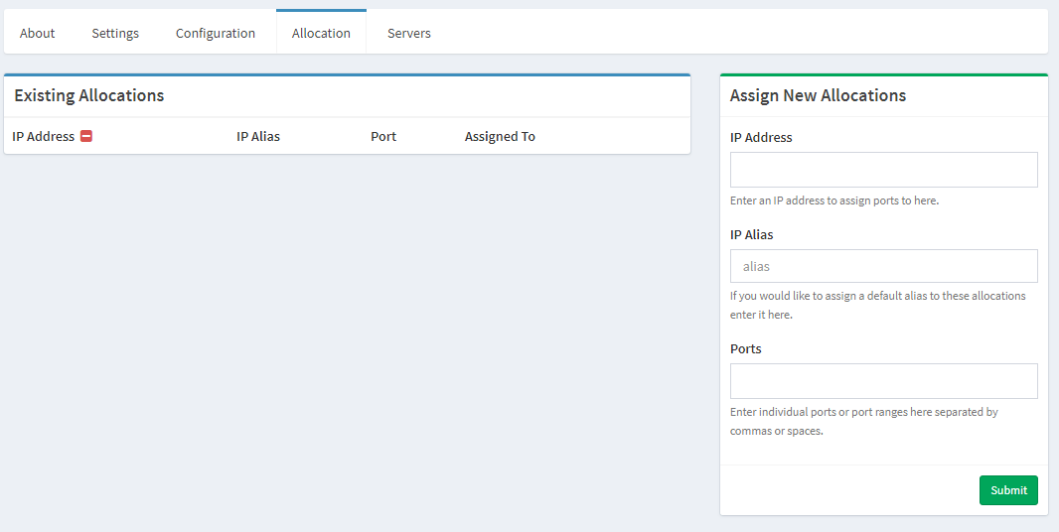Open the Servers tab
The width and height of the screenshot is (1059, 532).
pos(409,33)
